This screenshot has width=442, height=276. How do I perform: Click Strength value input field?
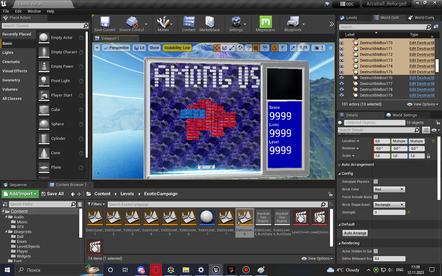click(389, 212)
